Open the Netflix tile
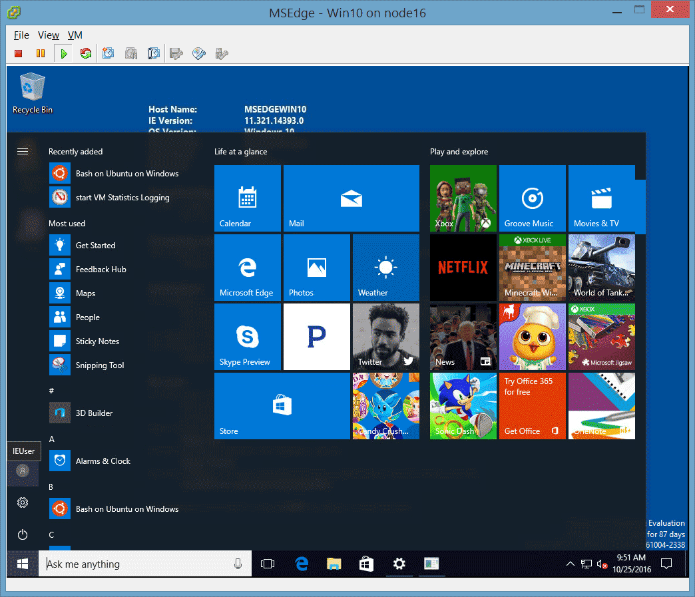The height and width of the screenshot is (597, 695). click(463, 268)
